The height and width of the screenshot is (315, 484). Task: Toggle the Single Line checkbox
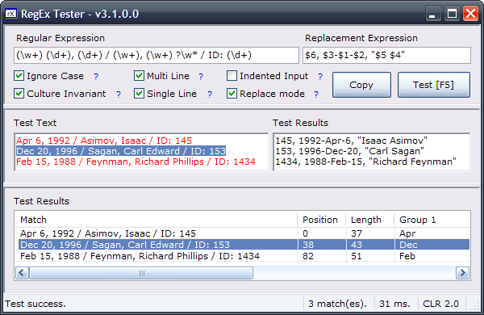click(140, 94)
